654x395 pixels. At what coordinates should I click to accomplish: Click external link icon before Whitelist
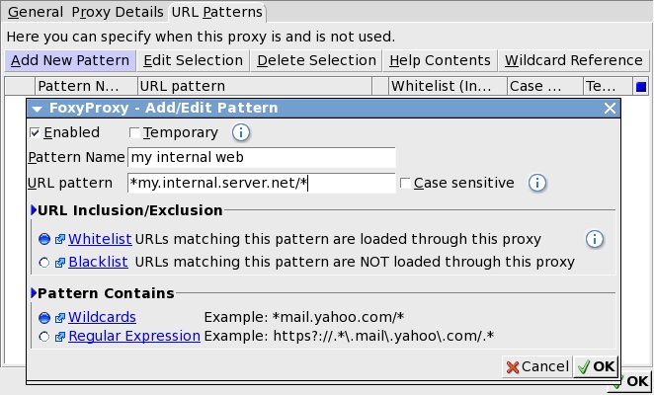[x=60, y=239]
